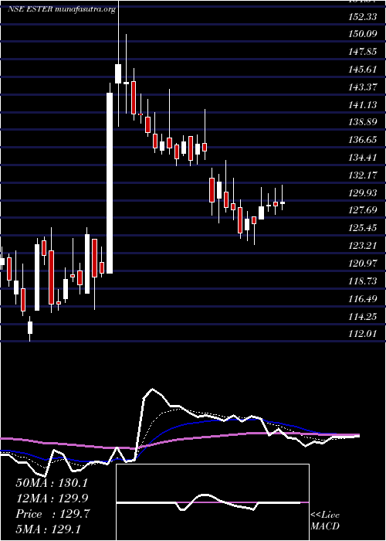Click the '5MA : 129.1' legend entry
The image size is (386, 541).
(49, 529)
